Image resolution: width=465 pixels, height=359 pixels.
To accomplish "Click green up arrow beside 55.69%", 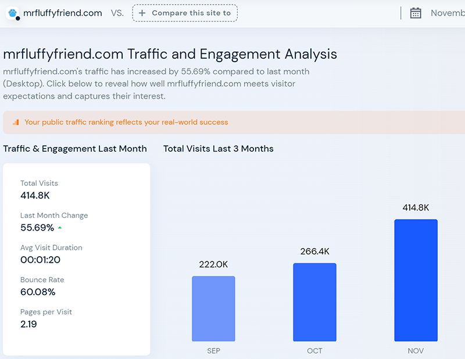I will 60,228.
